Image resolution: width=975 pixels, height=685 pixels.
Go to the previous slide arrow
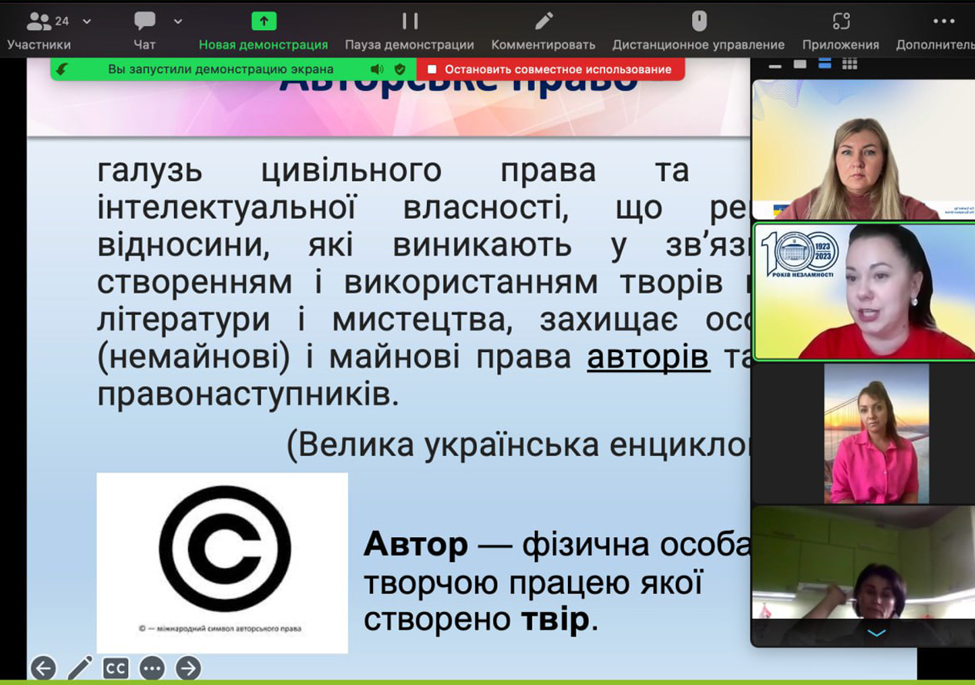click(x=43, y=668)
